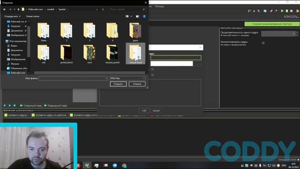Viewport: 300px width, 169px height.
Task: Click 'Предыдущий кадр' previous frame button
Action: pos(55,106)
